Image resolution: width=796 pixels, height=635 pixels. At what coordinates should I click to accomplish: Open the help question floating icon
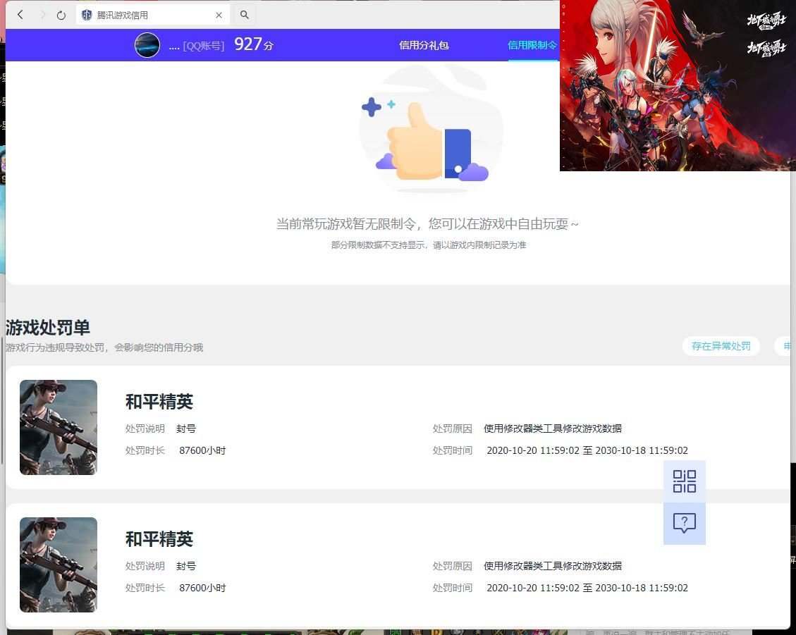pyautogui.click(x=685, y=524)
